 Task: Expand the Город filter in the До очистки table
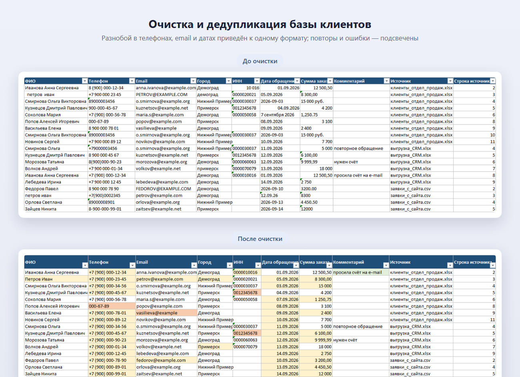pyautogui.click(x=229, y=81)
